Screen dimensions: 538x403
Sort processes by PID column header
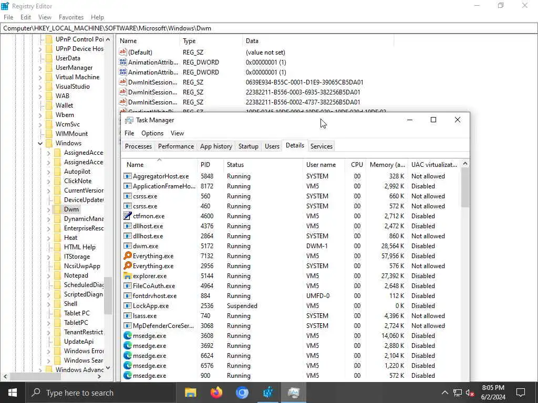pos(210,164)
